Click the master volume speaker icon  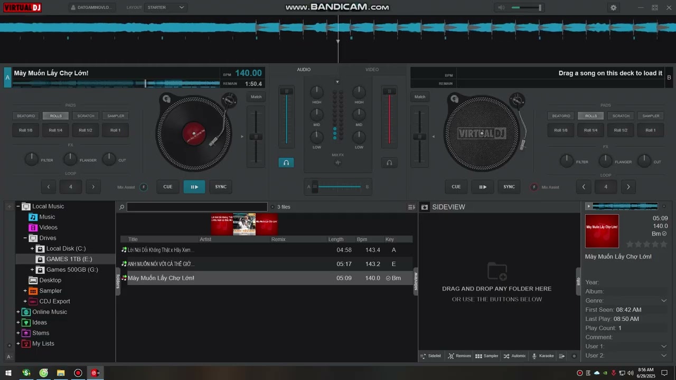point(501,7)
